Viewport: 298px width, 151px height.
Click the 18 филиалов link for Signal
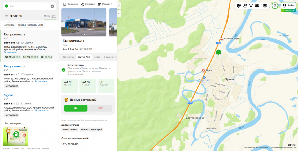[42, 111]
